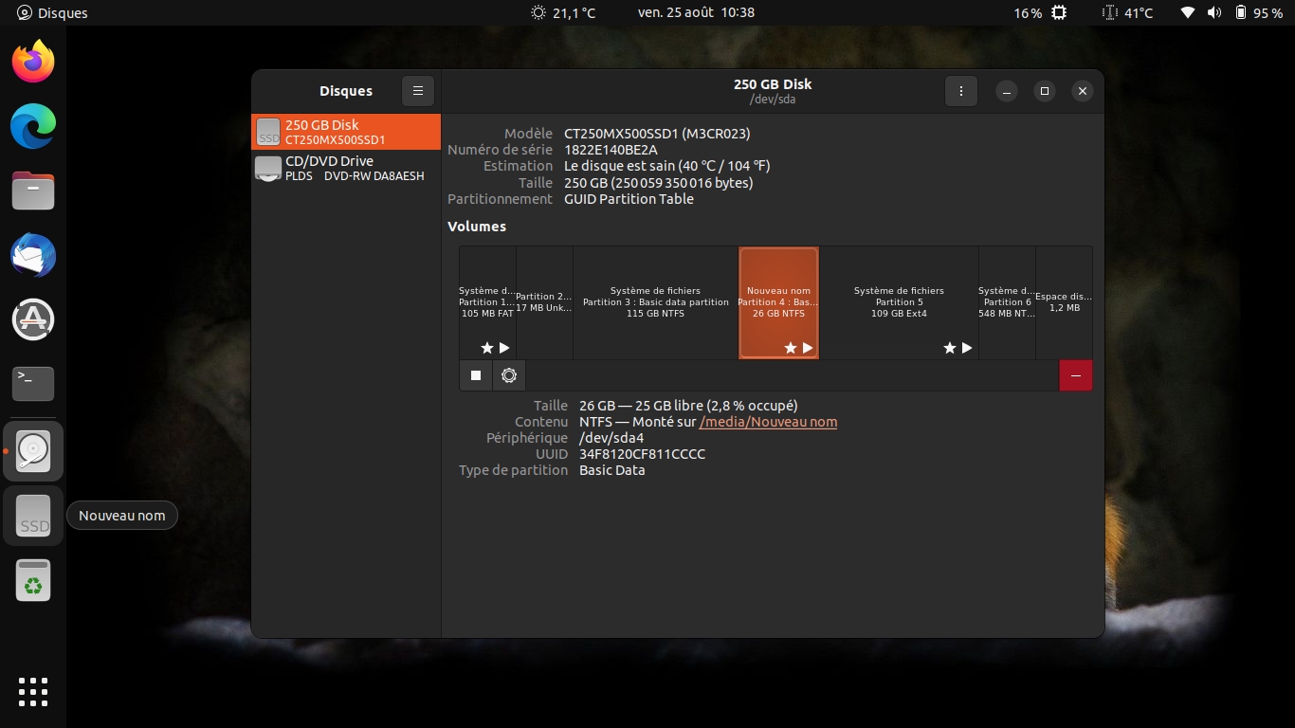Select Partition 6 548 MB NTFS volume

(x=1007, y=302)
